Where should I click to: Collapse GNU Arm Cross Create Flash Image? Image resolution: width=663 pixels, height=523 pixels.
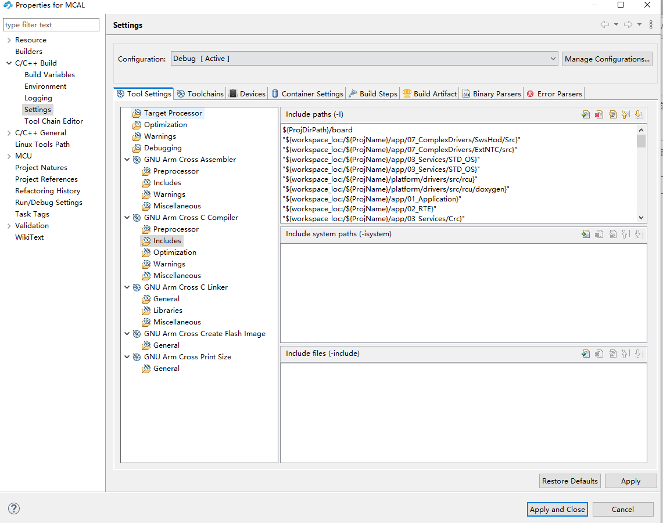[127, 334]
